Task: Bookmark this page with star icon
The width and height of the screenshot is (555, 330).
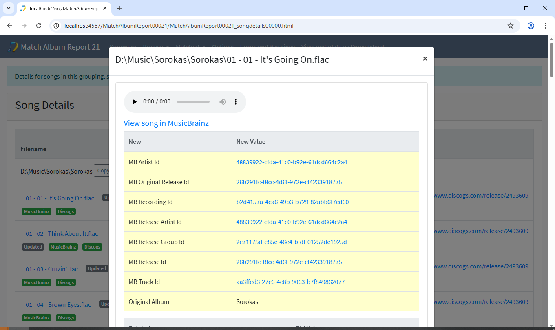Action: (x=510, y=26)
